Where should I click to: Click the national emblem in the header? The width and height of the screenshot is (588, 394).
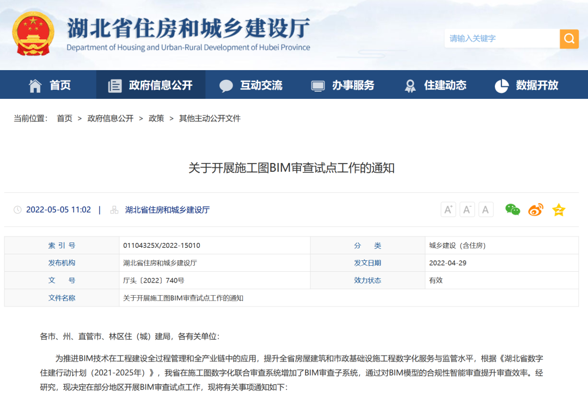point(32,34)
